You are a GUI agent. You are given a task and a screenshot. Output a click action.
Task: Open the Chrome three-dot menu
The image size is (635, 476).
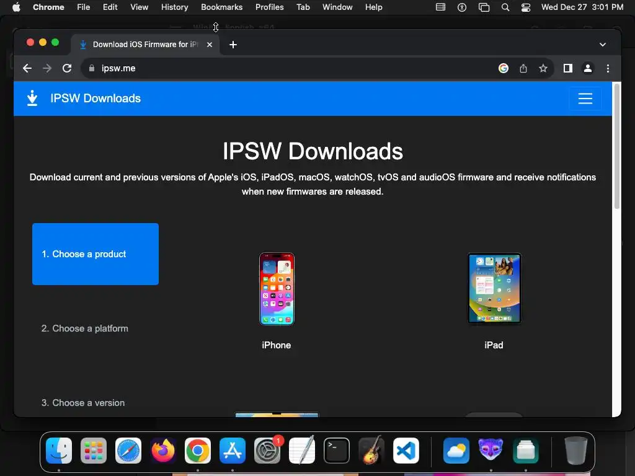pos(608,68)
